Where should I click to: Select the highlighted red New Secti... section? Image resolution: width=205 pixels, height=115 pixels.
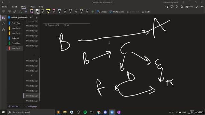(15, 48)
